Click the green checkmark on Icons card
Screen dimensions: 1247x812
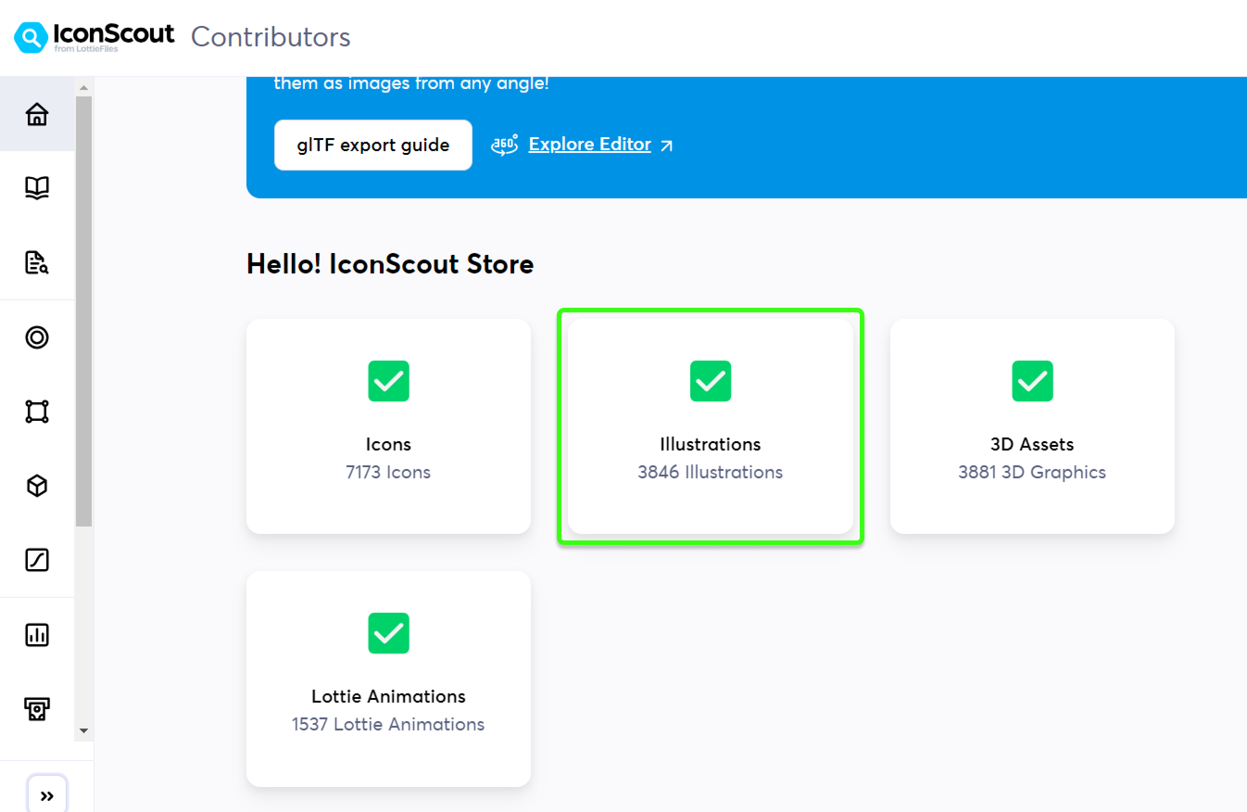(388, 381)
